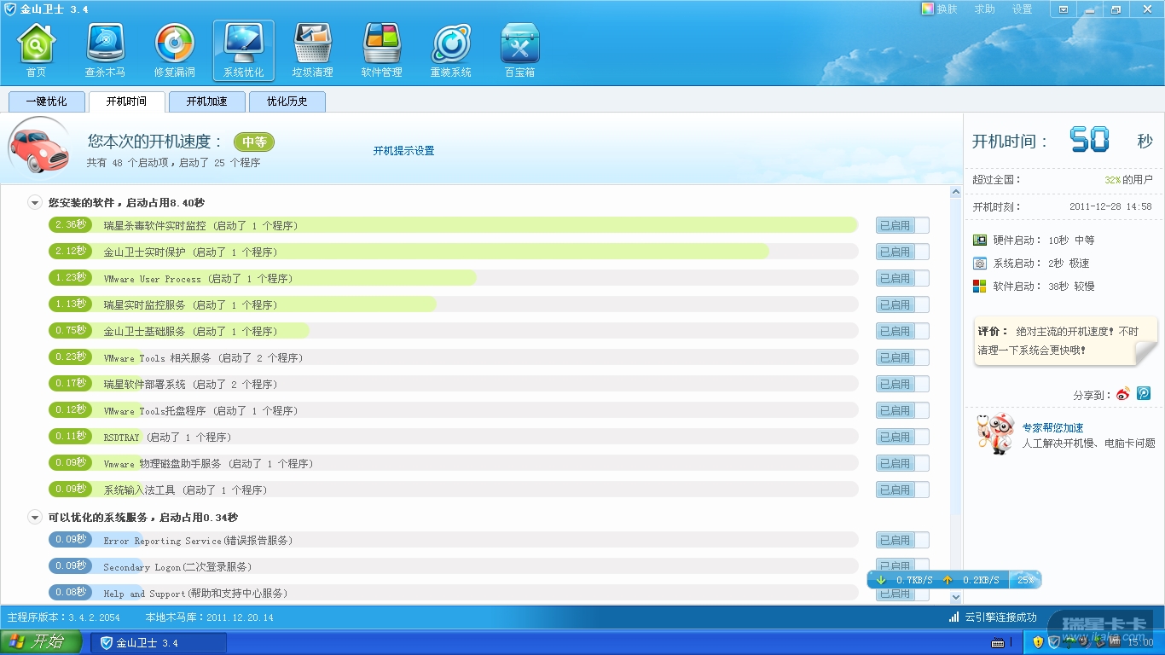This screenshot has height=655, width=1165.
Task: Click the Secondary Logon(二次登录服务) row
Action: pyautogui.click(x=454, y=567)
